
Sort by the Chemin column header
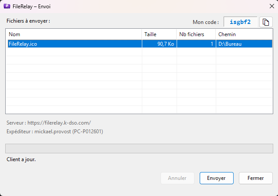pyautogui.click(x=244, y=34)
